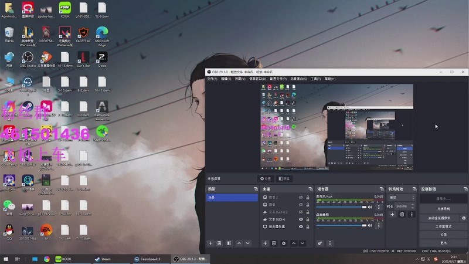Open the 帮助(H) menu

[330, 79]
